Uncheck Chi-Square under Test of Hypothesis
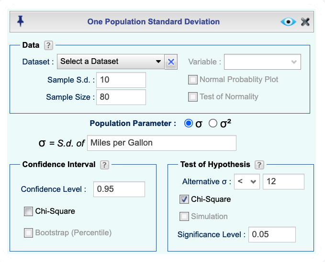325x262 pixels. coord(184,199)
